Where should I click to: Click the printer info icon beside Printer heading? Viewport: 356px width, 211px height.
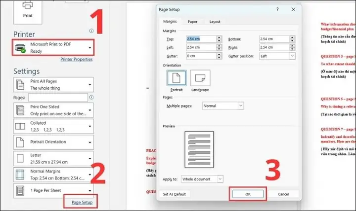pyautogui.click(x=91, y=31)
